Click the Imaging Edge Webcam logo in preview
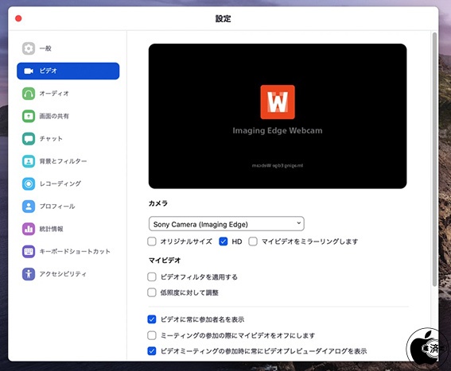The width and height of the screenshot is (451, 371). click(x=278, y=102)
